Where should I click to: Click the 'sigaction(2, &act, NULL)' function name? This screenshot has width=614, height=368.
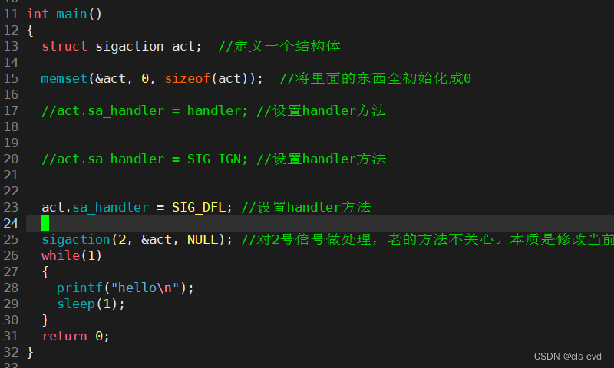pyautogui.click(x=75, y=239)
